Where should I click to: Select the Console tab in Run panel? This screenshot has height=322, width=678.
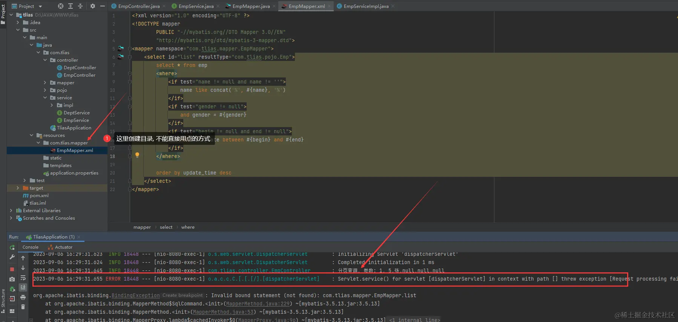click(31, 247)
